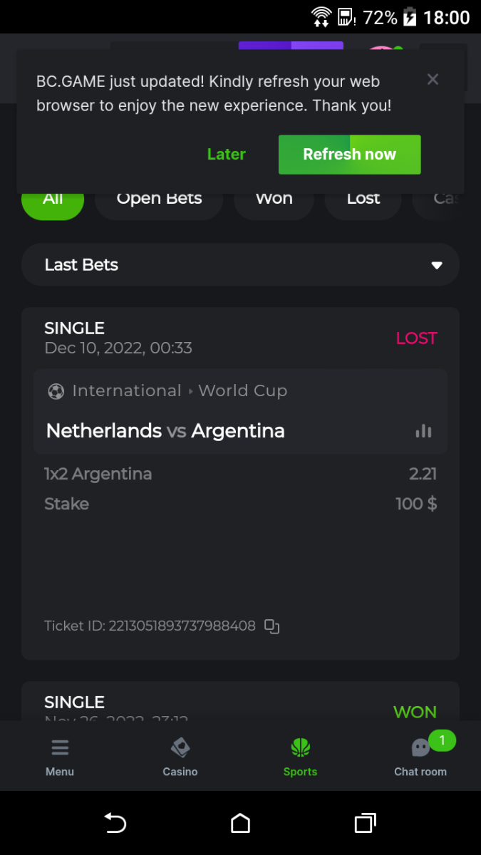This screenshot has width=481, height=855.
Task: Tap the Android home button
Action: click(x=240, y=824)
